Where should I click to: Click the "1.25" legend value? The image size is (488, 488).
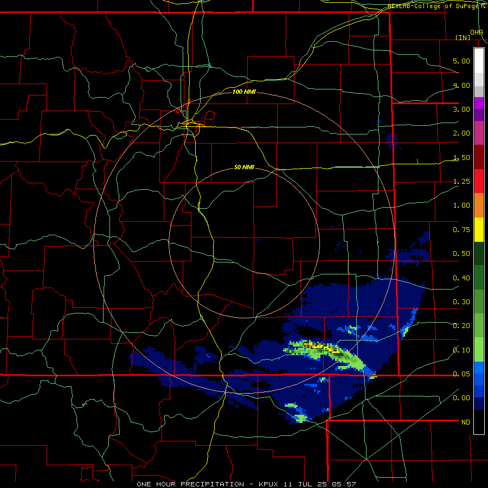pyautogui.click(x=461, y=182)
